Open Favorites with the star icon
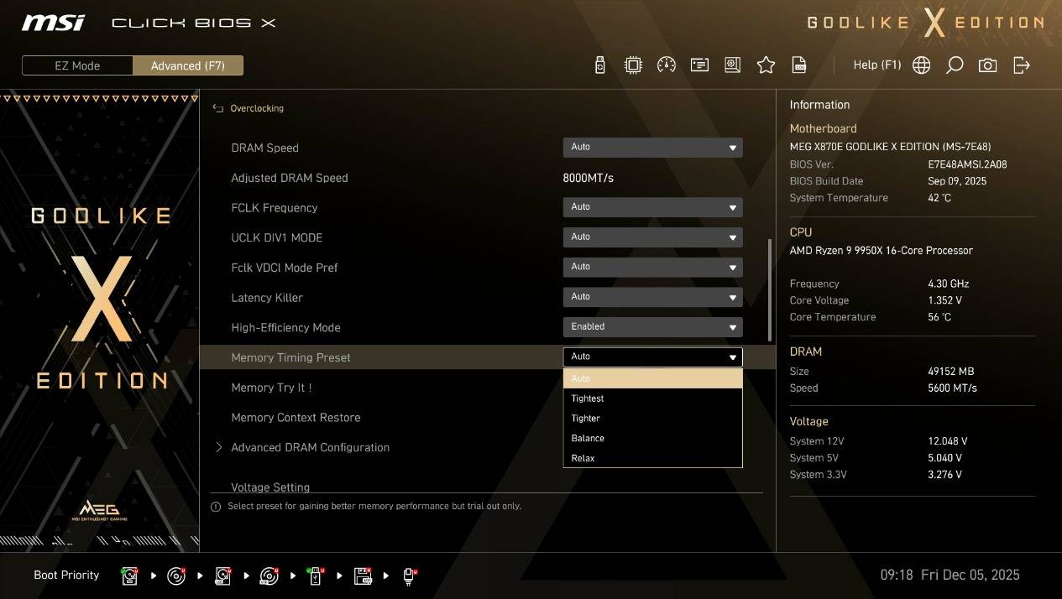Image resolution: width=1062 pixels, height=599 pixels. pyautogui.click(x=766, y=65)
